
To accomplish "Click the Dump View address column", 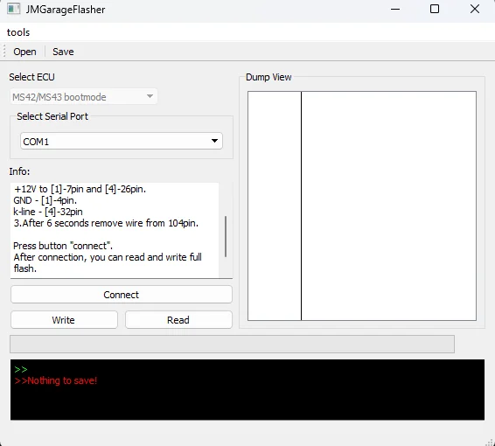I will [275, 206].
